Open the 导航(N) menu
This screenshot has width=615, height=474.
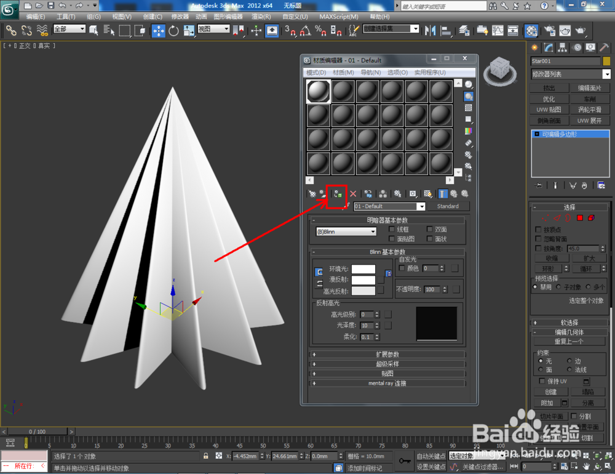[371, 72]
